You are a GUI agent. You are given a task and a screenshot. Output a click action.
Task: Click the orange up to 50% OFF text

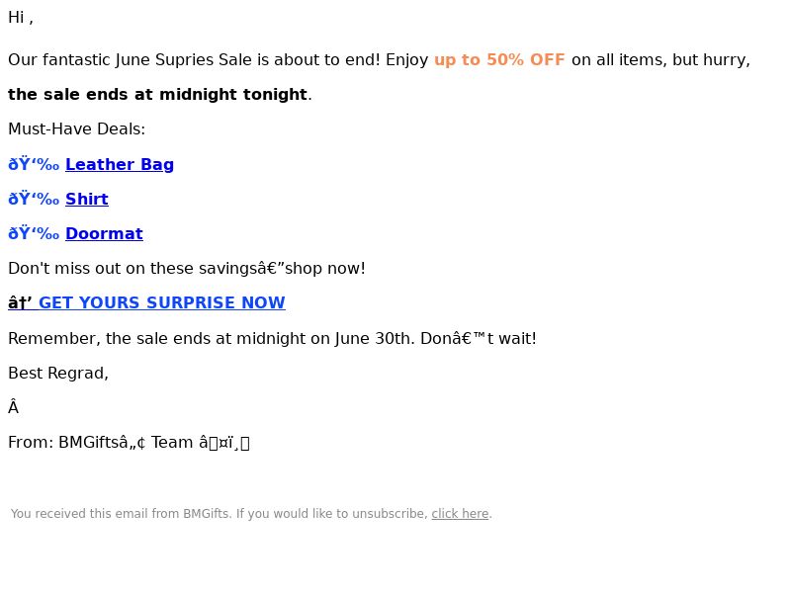499,60
